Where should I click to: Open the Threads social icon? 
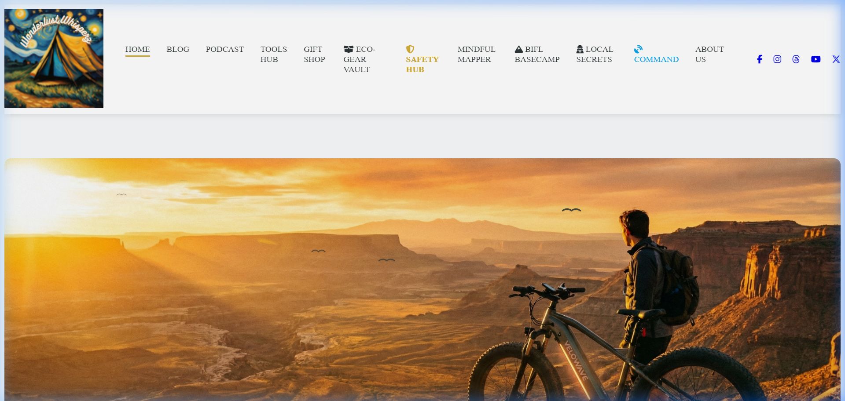click(x=796, y=59)
